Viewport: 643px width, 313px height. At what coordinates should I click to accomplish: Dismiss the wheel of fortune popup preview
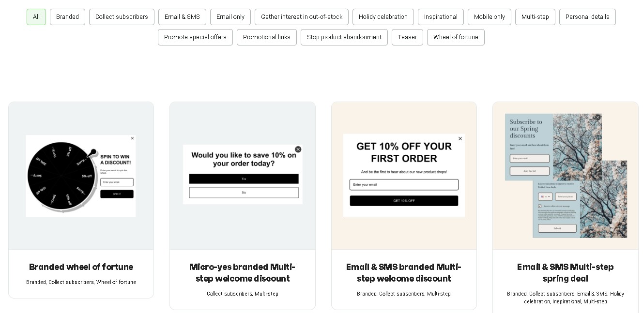pyautogui.click(x=132, y=138)
